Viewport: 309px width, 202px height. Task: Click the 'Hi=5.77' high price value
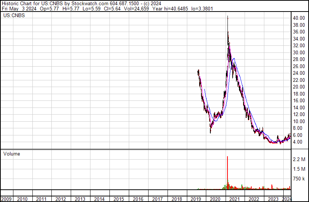[x=71, y=9]
